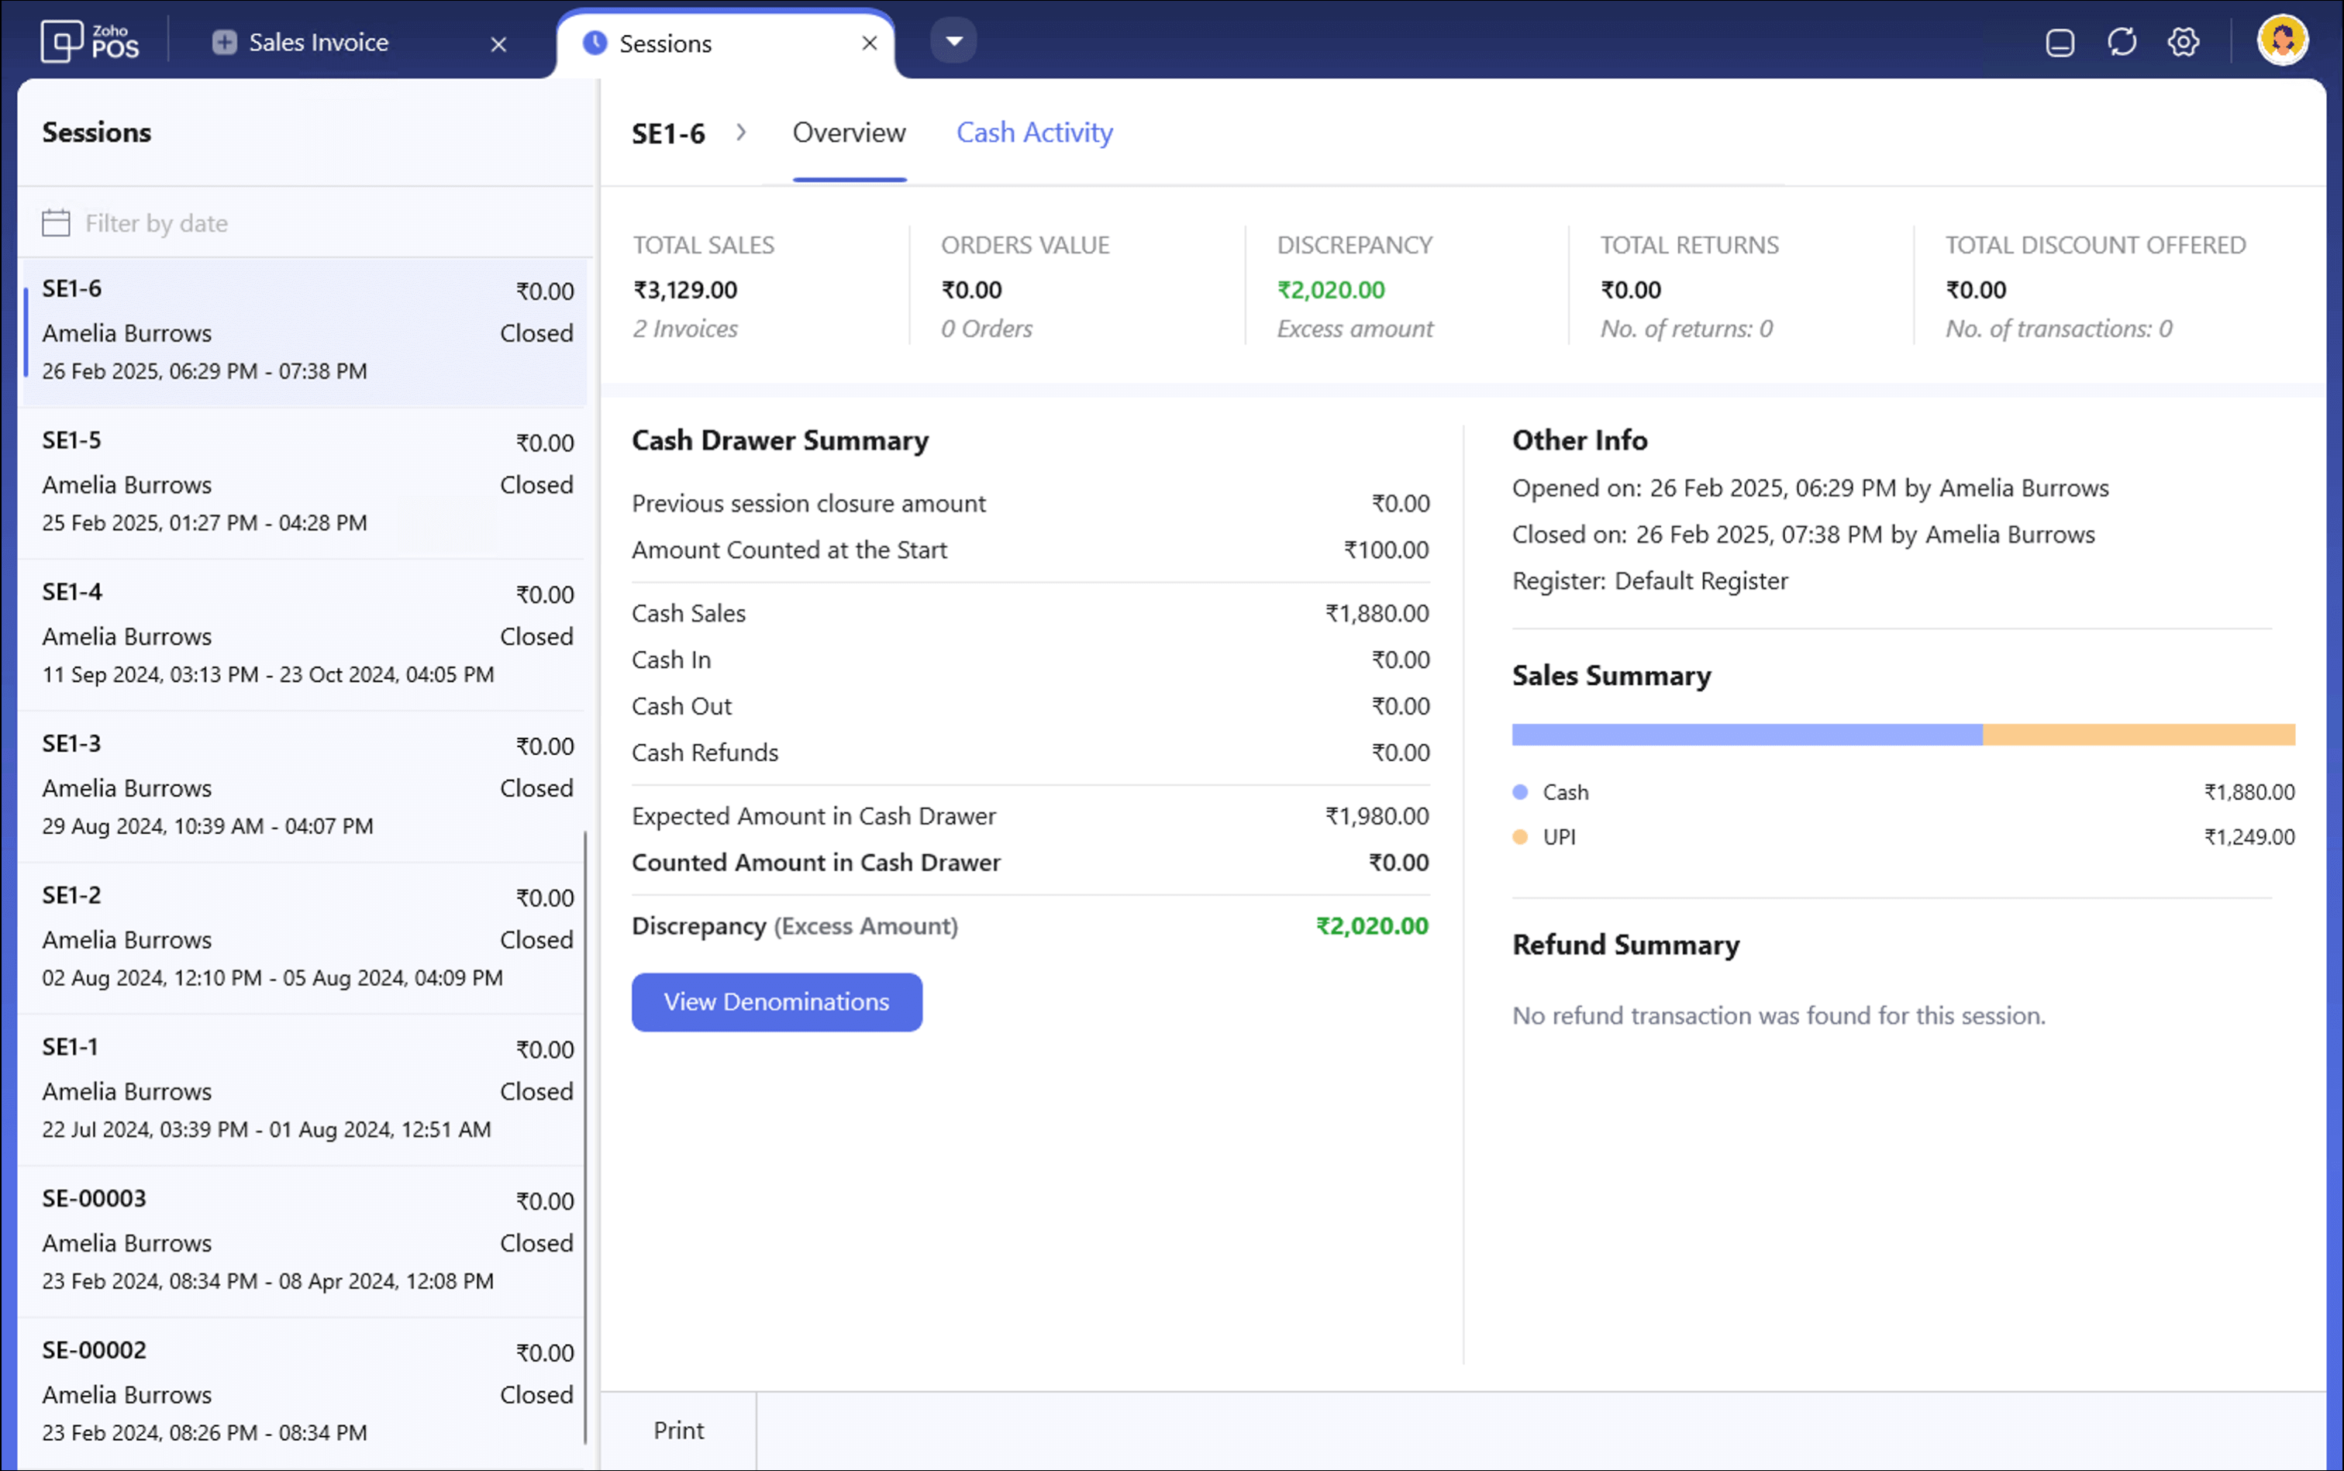This screenshot has height=1471, width=2344.
Task: Click the sync refresh icon
Action: pyautogui.click(x=2122, y=43)
